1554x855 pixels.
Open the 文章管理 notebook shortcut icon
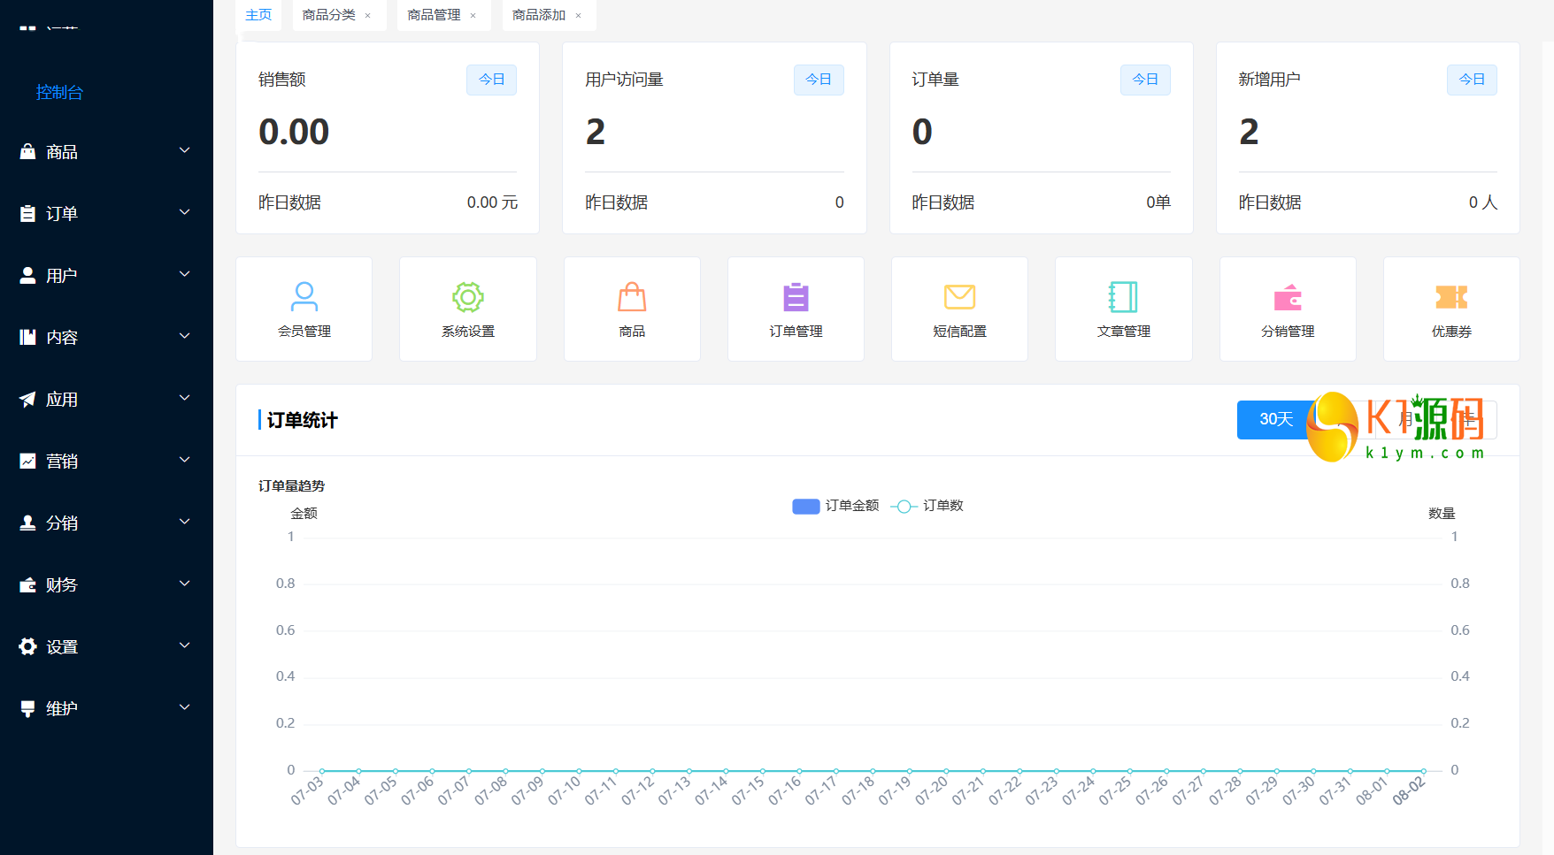click(x=1124, y=296)
